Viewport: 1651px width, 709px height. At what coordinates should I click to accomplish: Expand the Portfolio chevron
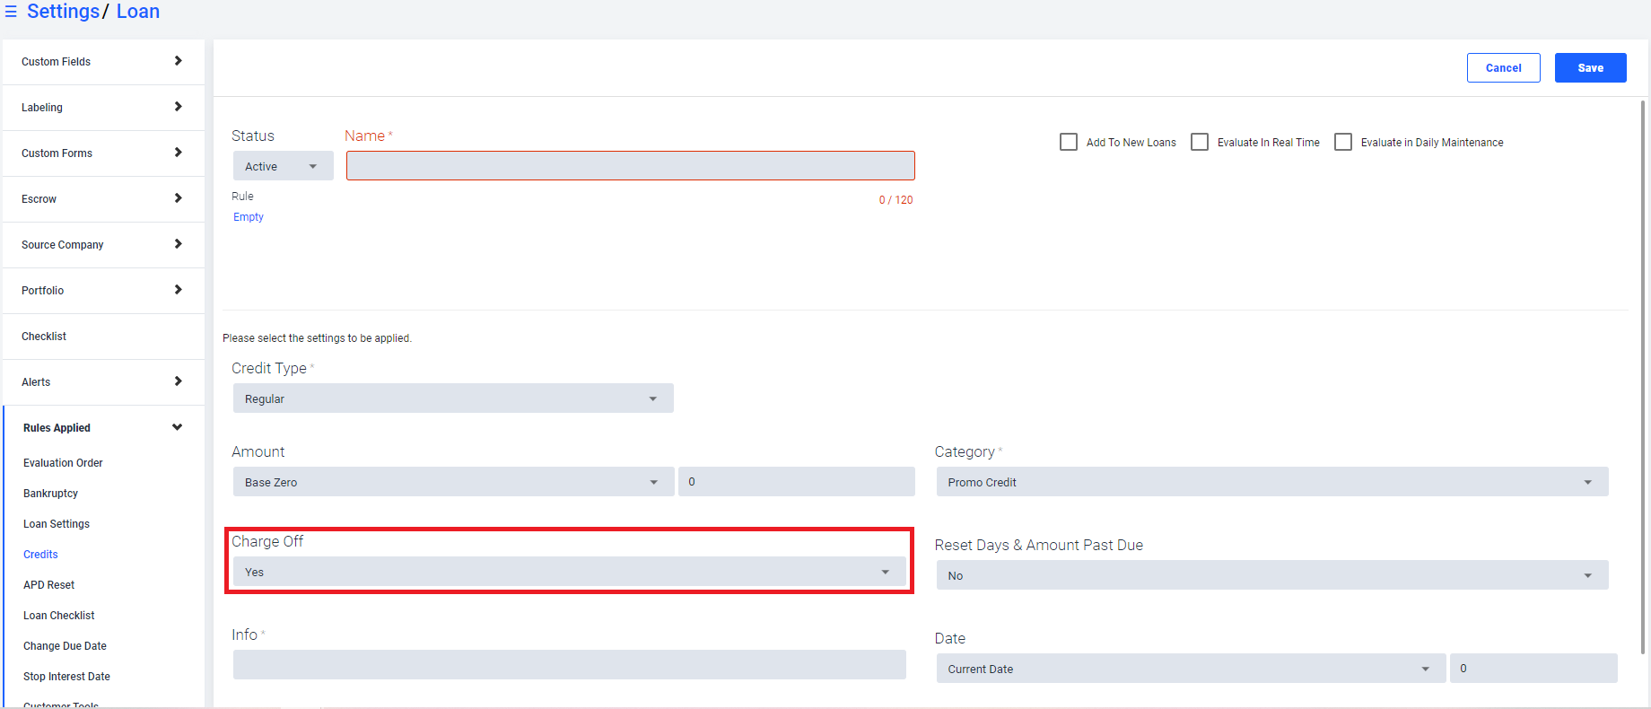(178, 290)
